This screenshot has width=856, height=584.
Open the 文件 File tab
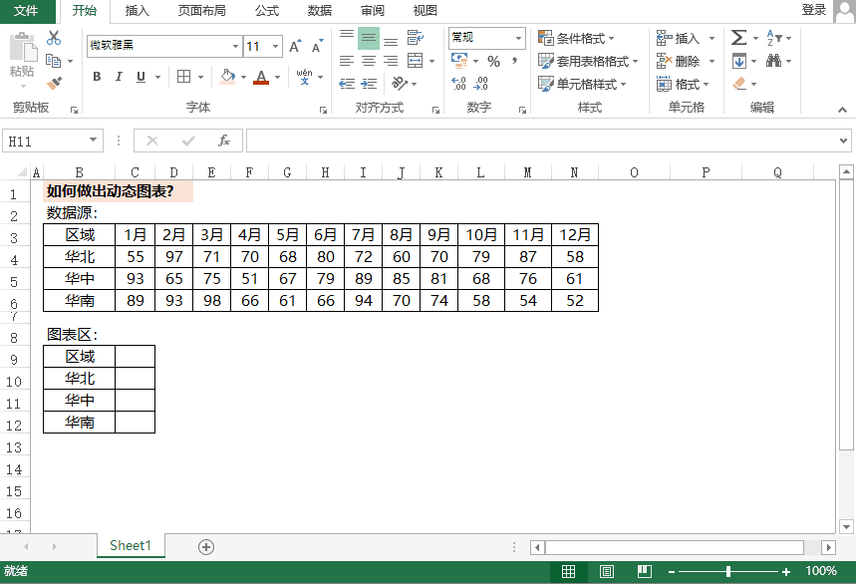click(27, 10)
